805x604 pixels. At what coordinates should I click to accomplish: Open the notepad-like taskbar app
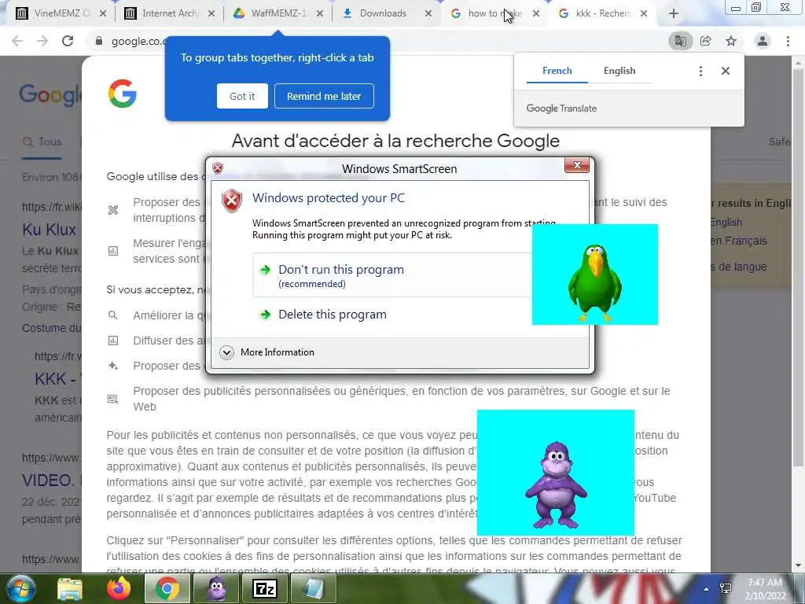click(313, 588)
